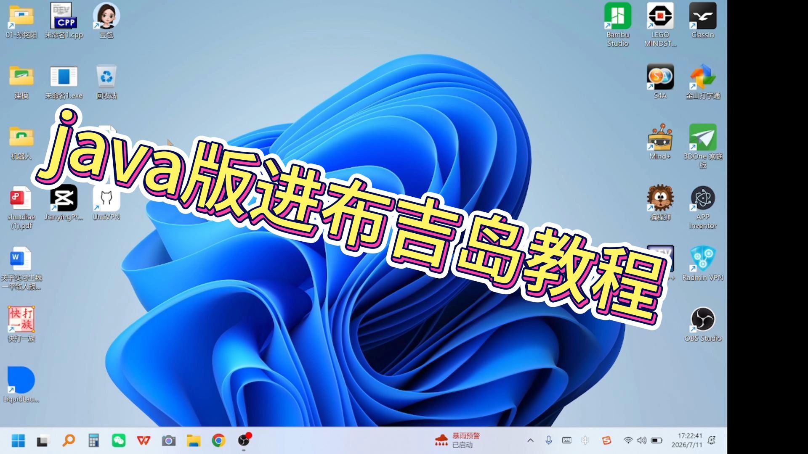
Task: Open Google Chrome from the taskbar
Action: [x=218, y=441]
